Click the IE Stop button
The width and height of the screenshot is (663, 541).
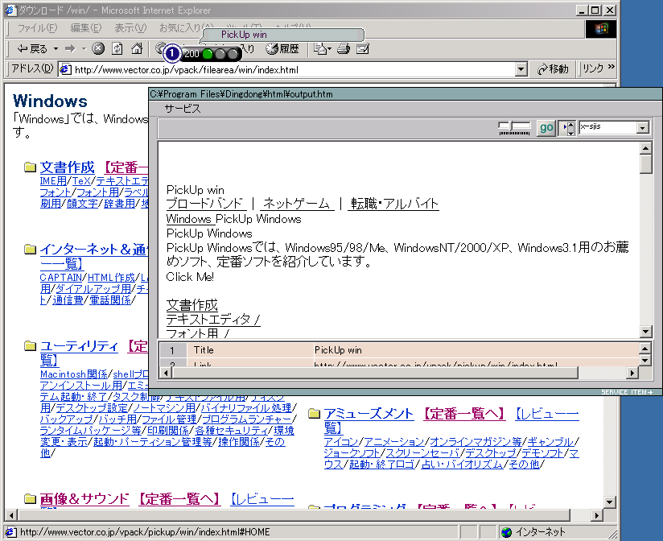pos(98,48)
